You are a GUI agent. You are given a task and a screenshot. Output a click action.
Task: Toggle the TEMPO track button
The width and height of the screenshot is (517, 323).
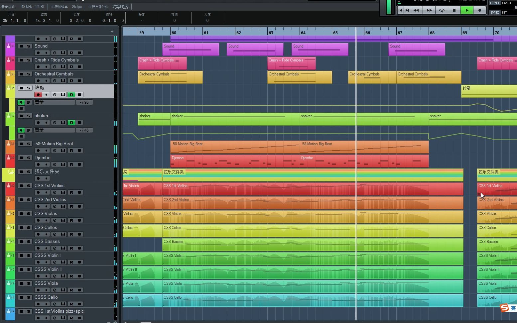(495, 3)
